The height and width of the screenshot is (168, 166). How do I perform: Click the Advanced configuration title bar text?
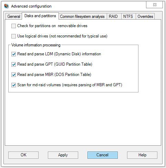coord(31,6)
